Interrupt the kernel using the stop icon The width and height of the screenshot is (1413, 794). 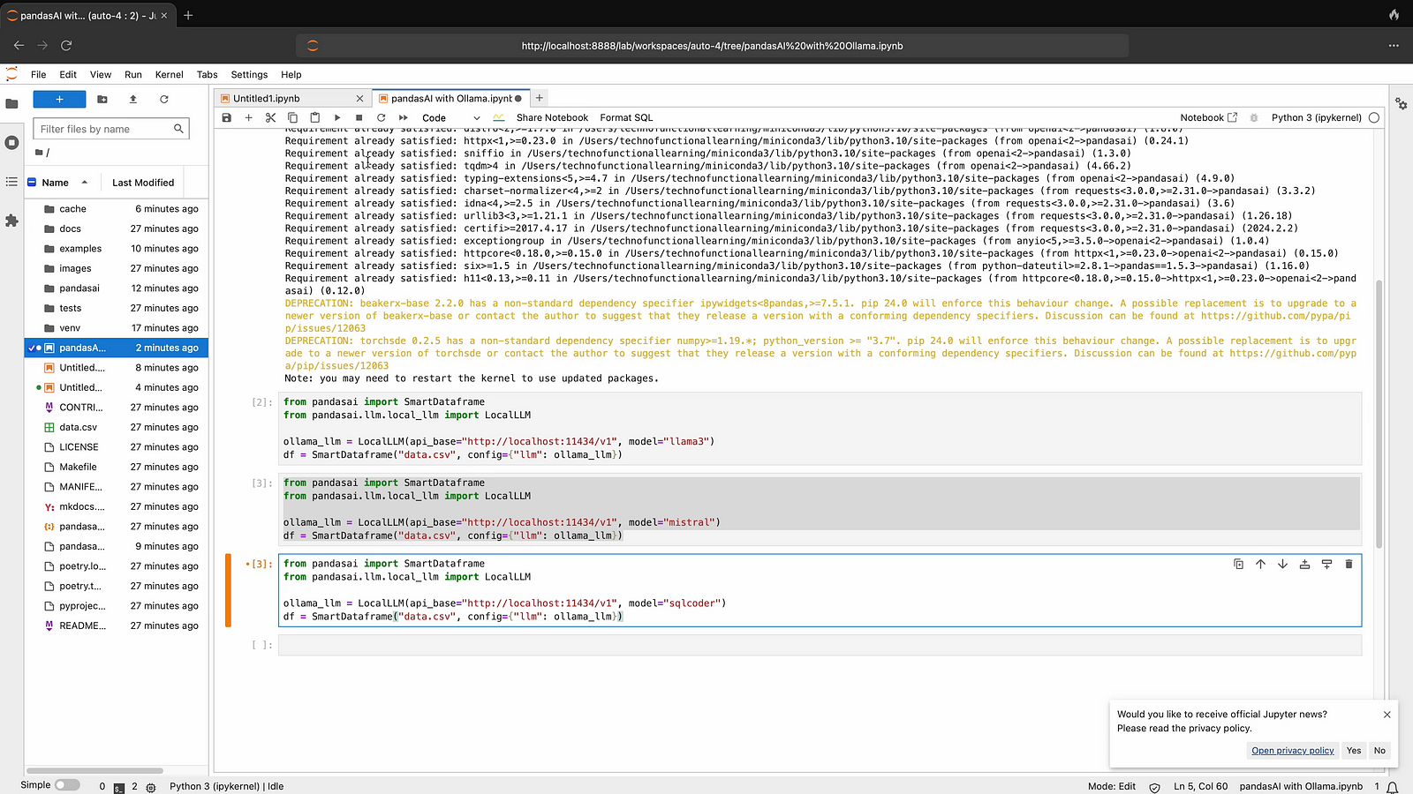(x=359, y=117)
